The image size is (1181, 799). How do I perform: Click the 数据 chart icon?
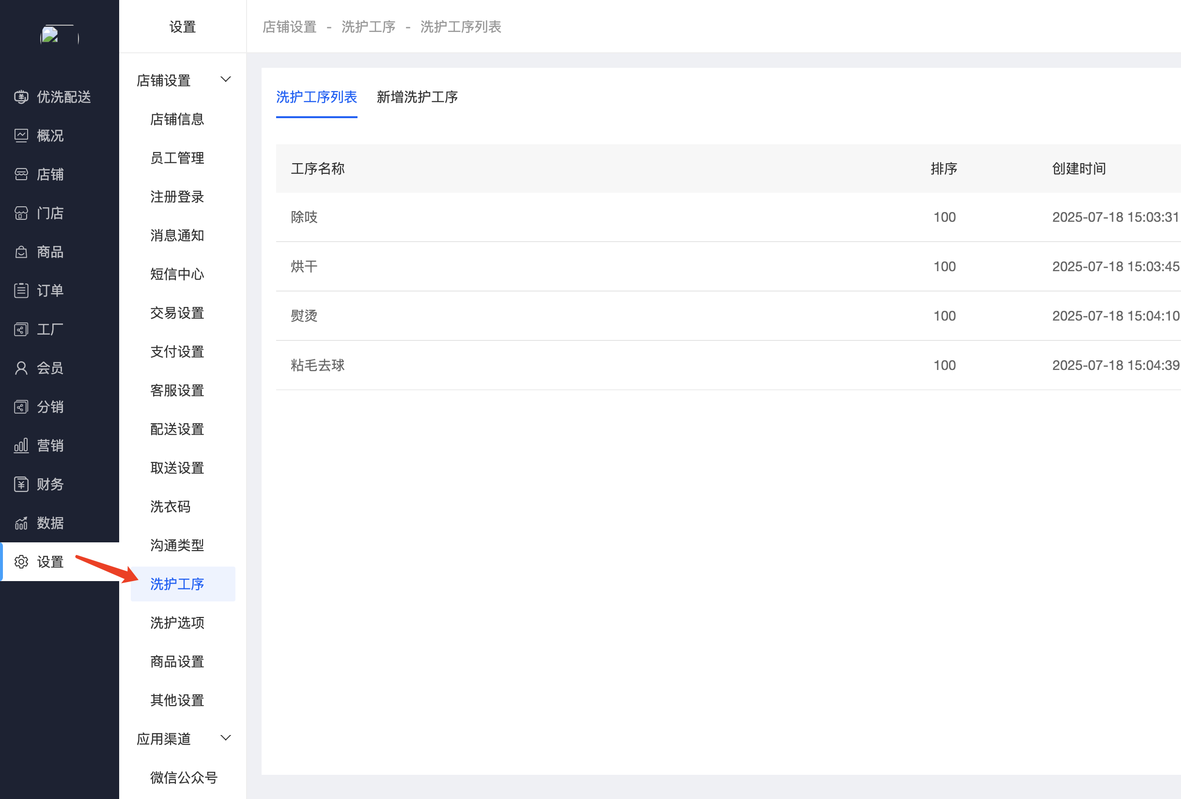pos(21,523)
